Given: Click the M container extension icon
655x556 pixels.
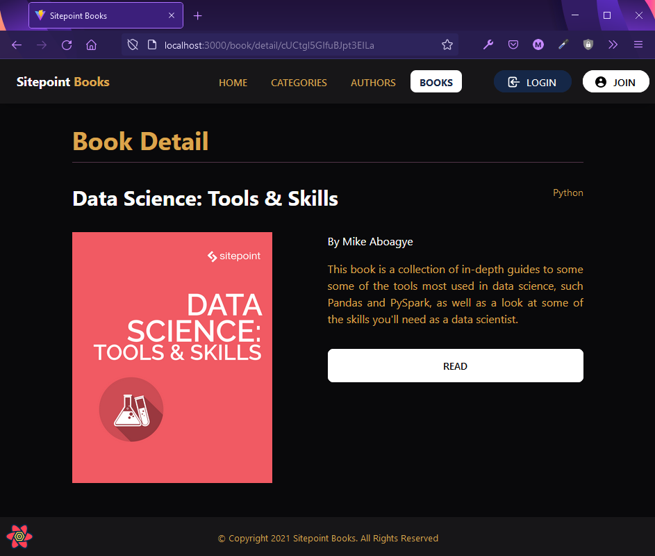Looking at the screenshot, I should (x=538, y=44).
